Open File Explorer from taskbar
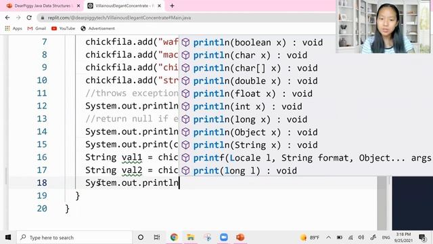 tap(191, 237)
